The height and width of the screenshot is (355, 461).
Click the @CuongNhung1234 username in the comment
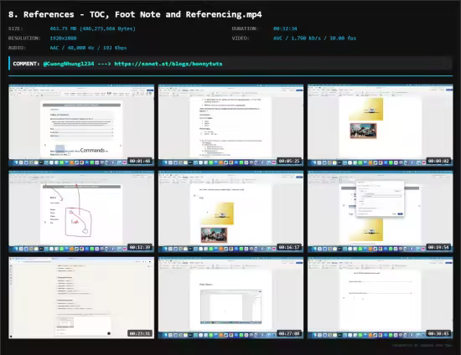pyautogui.click(x=69, y=64)
